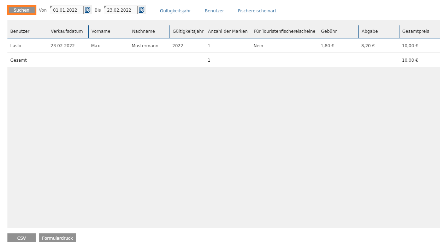Click into the Bis date field
Viewport: 445px width, 251px height.
121,10
